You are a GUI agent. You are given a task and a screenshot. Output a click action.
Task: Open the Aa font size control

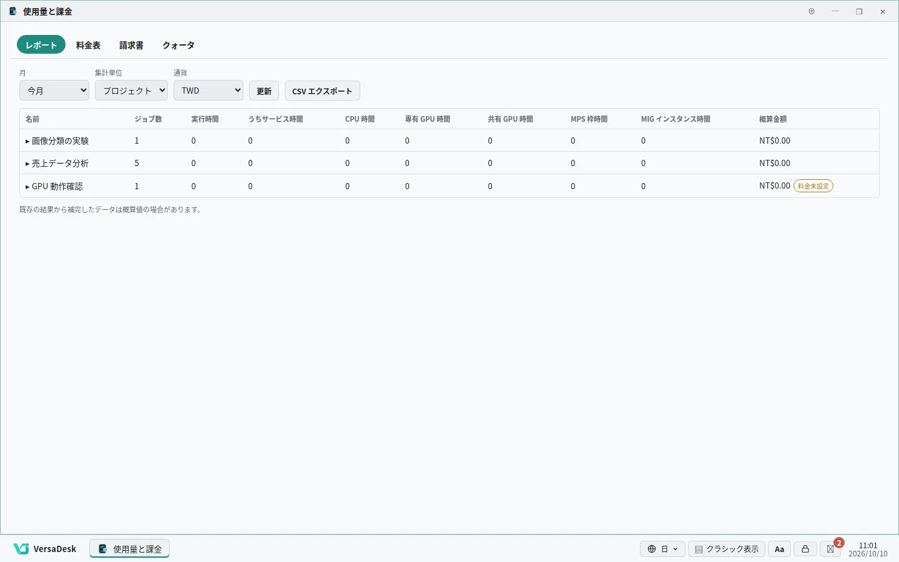coord(779,549)
